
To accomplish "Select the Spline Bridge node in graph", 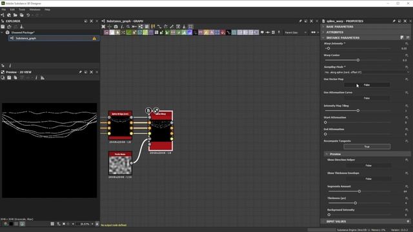I will point(120,125).
